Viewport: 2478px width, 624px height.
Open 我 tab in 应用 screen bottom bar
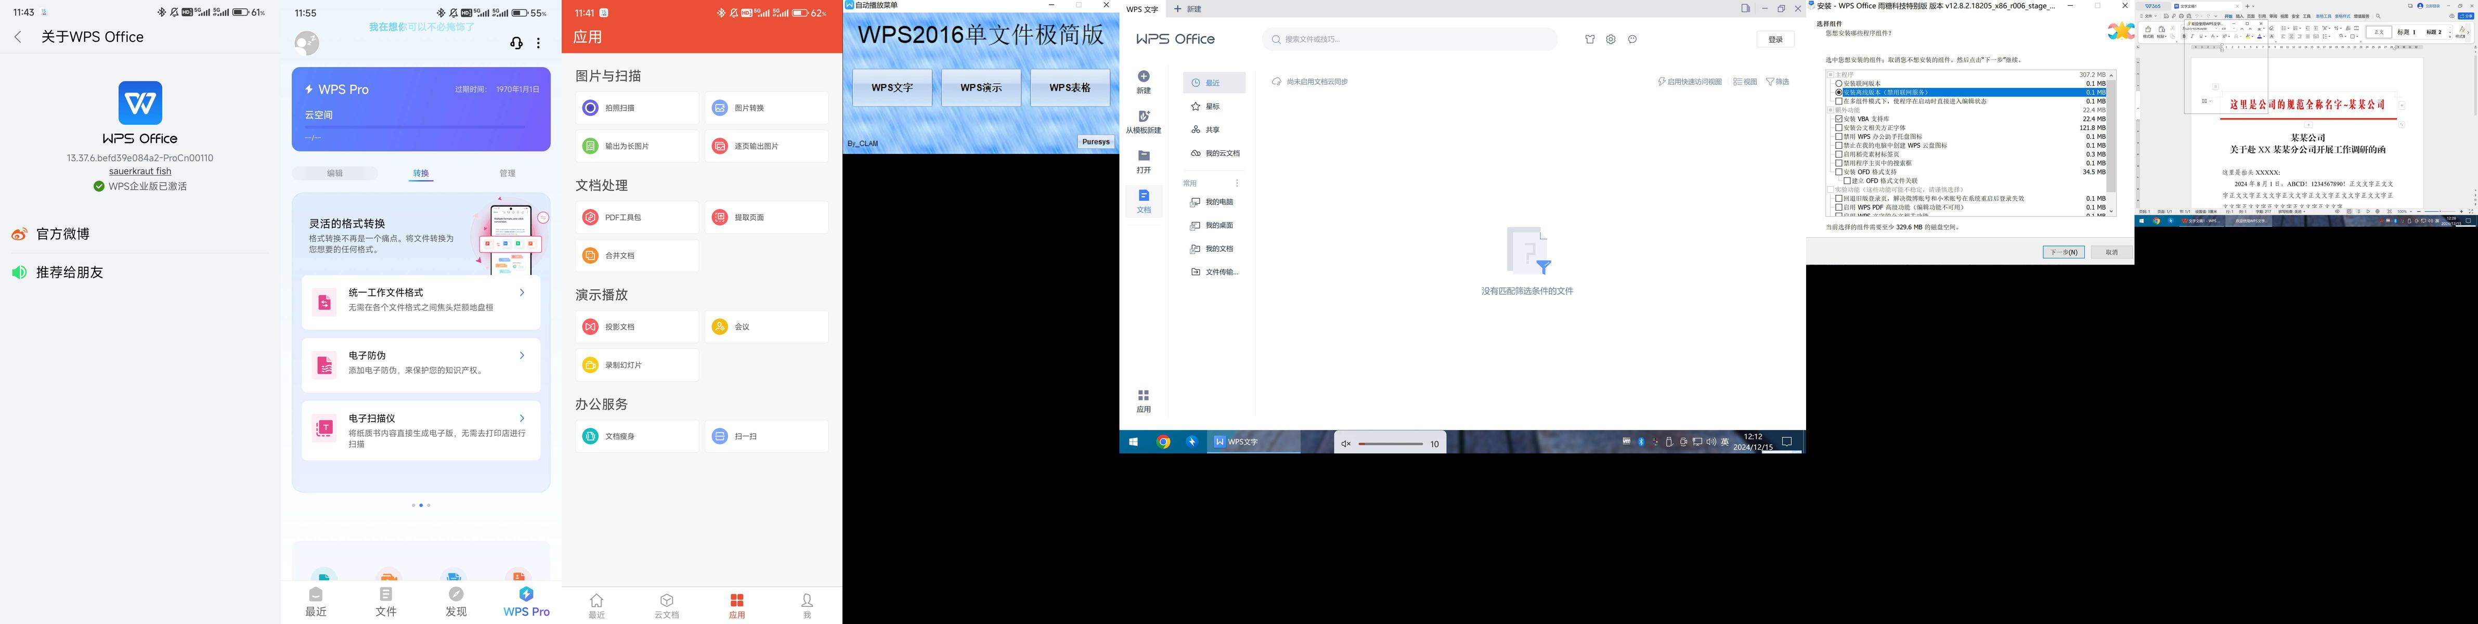coord(807,606)
